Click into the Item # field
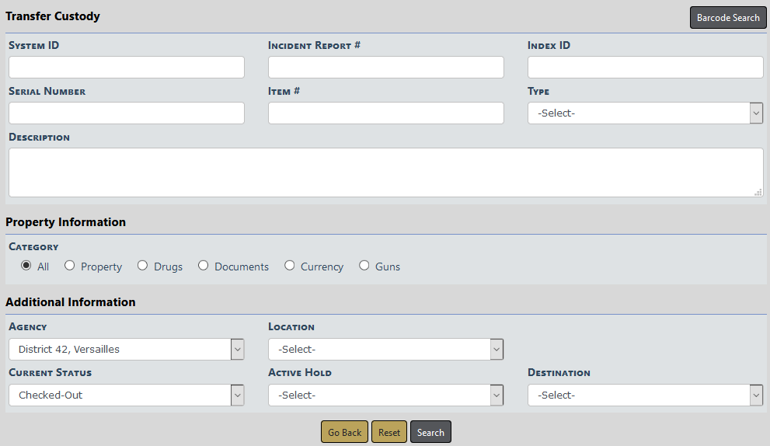The width and height of the screenshot is (770, 446). click(x=385, y=113)
